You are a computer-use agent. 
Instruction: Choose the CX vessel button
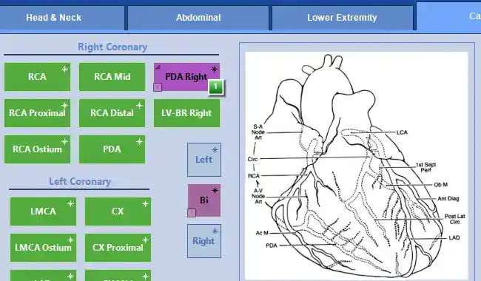[x=118, y=211]
